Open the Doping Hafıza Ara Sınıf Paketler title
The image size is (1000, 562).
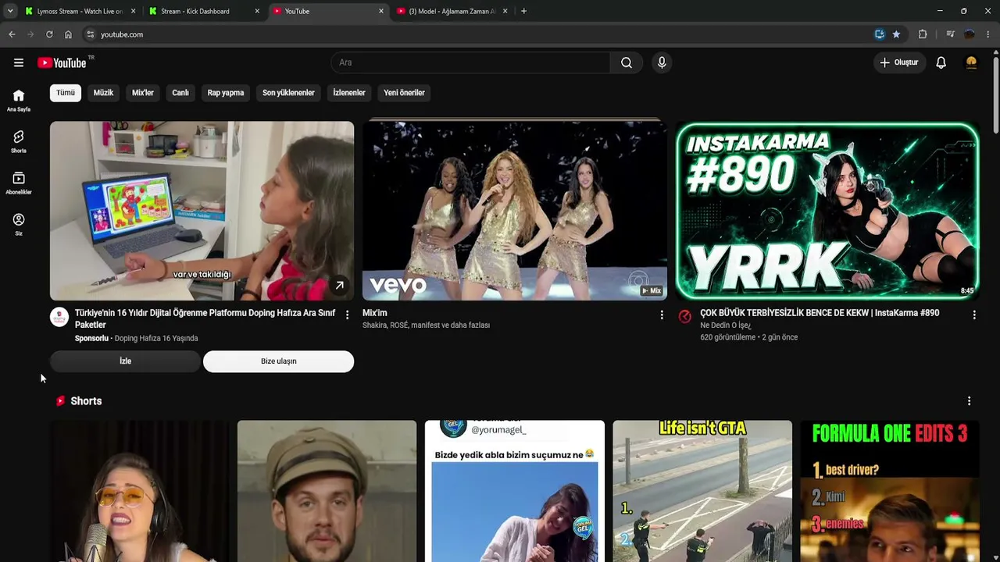[x=205, y=318]
